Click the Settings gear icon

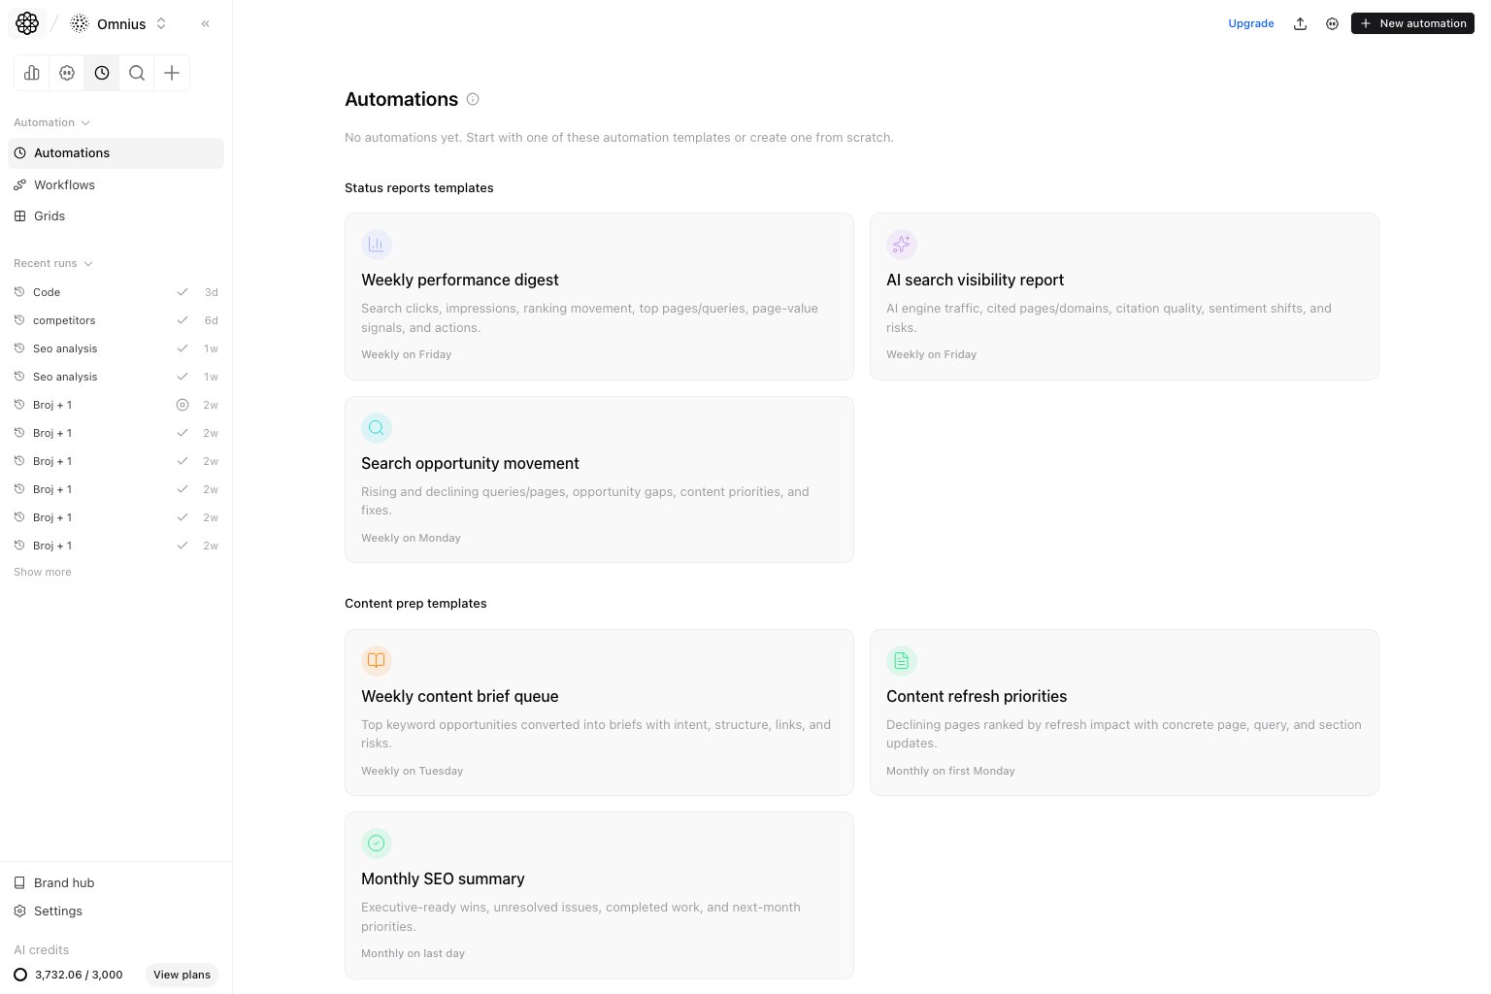coord(19,911)
